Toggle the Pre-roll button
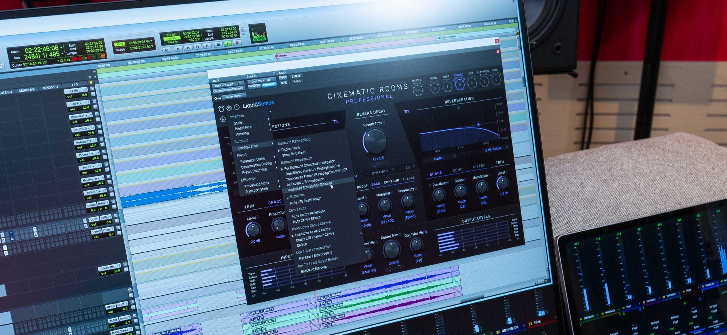This screenshot has height=335, width=727. [x=171, y=35]
